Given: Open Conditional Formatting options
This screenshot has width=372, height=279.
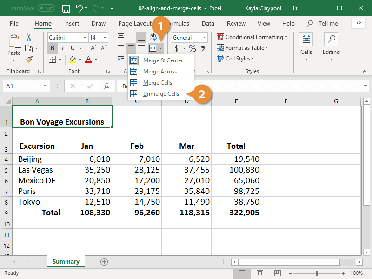Looking at the screenshot, I should (x=252, y=37).
